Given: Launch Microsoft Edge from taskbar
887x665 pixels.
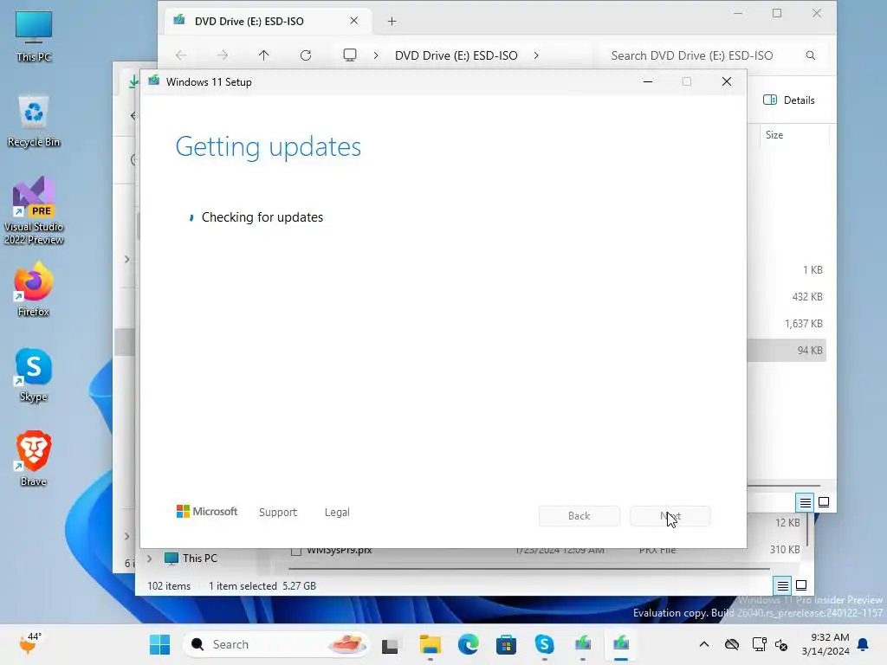Looking at the screenshot, I should tap(469, 644).
